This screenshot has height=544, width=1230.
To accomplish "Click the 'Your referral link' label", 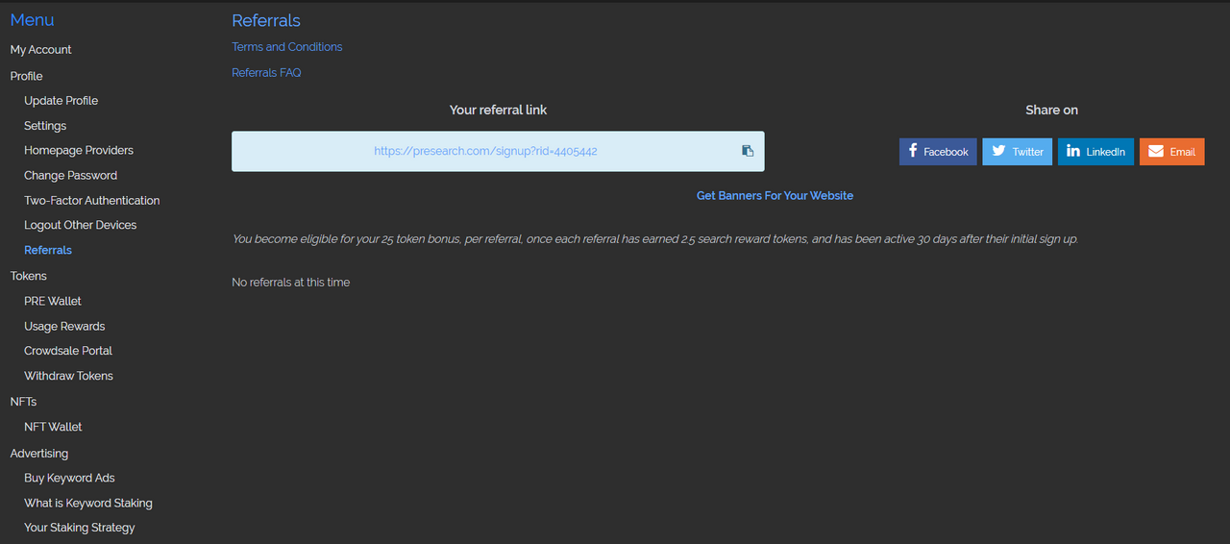I will click(498, 111).
